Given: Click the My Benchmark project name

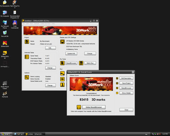Looking at the screenshot, I should tap(45, 41).
